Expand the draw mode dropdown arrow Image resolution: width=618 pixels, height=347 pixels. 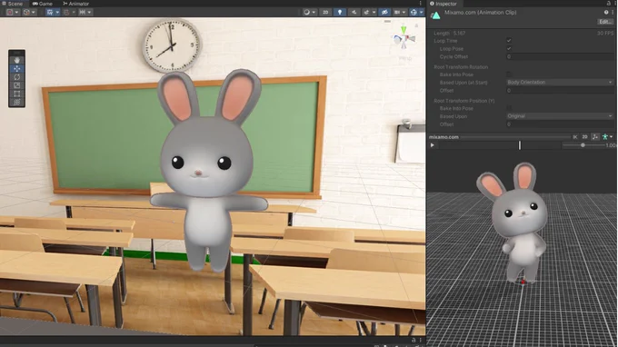pos(314,12)
